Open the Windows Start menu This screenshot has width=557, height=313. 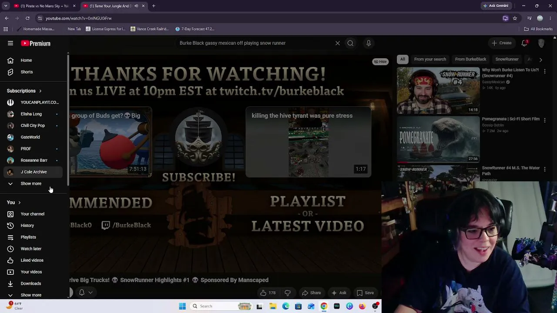[182, 306]
